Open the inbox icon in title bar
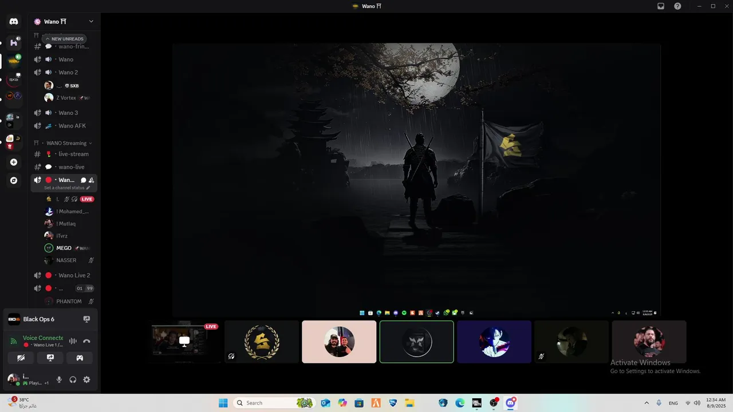 tap(660, 6)
